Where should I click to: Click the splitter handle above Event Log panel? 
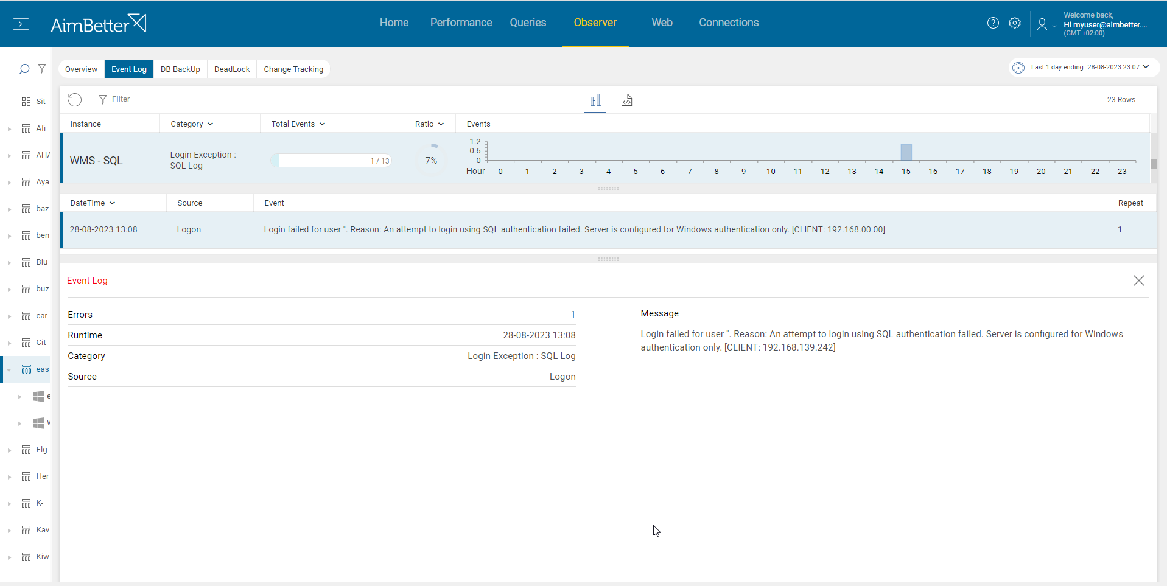tap(608, 259)
